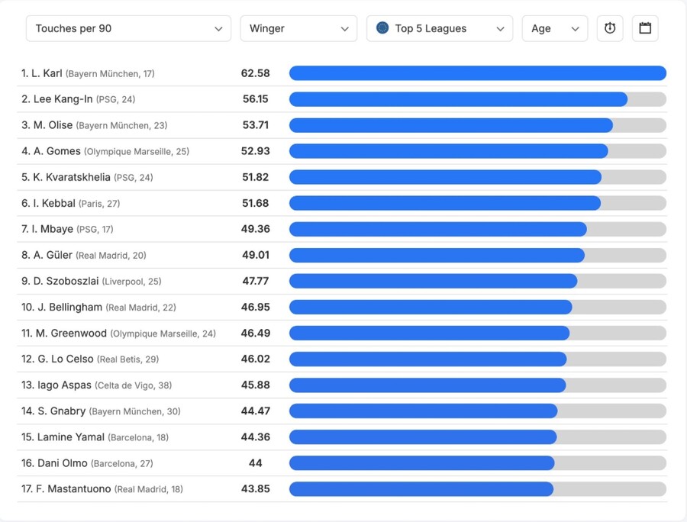Select player I. Kebbal row name
Screen dimensions: 687x522
[54, 203]
